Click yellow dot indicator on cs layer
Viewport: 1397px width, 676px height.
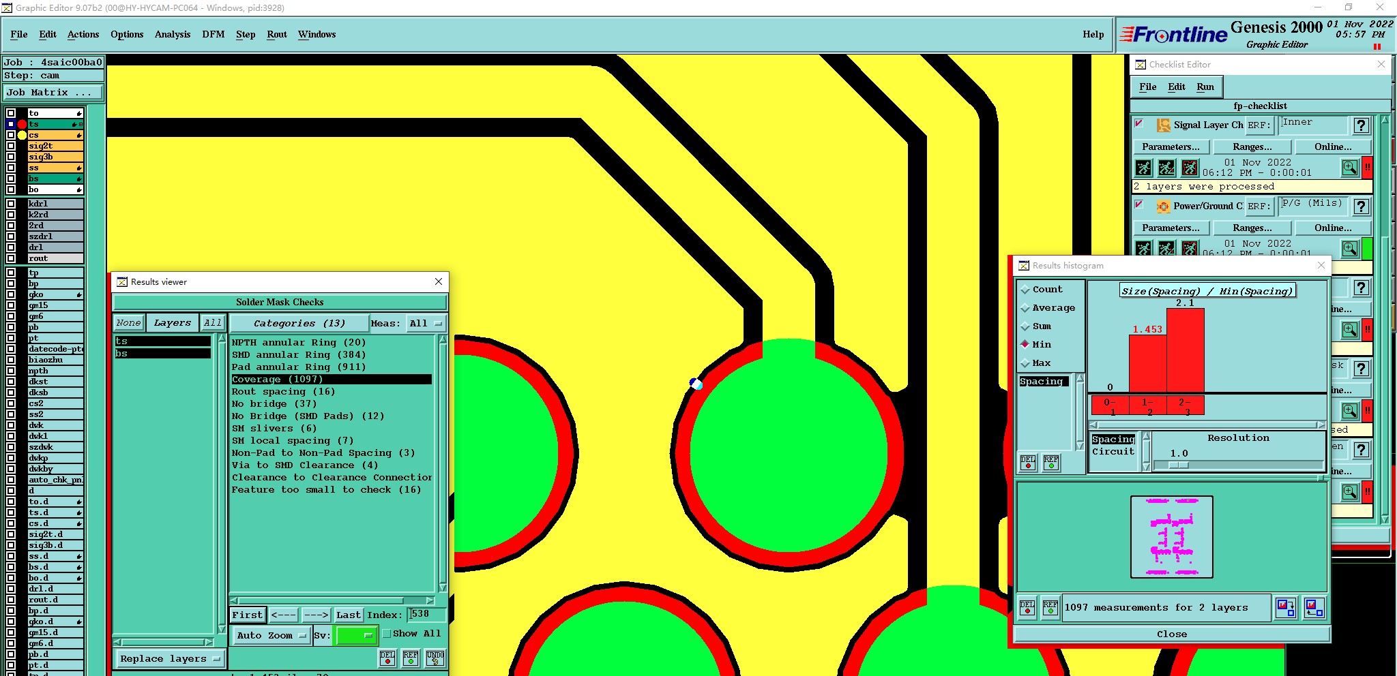click(22, 135)
